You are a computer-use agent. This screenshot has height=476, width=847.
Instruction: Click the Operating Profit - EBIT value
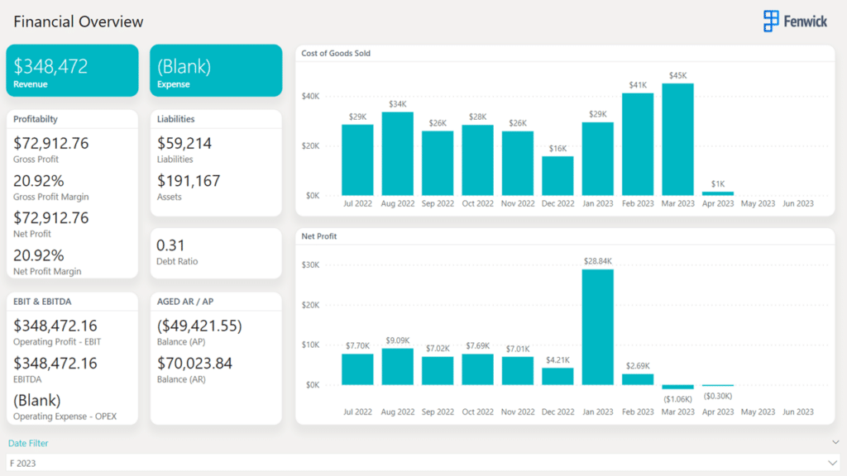pos(55,326)
